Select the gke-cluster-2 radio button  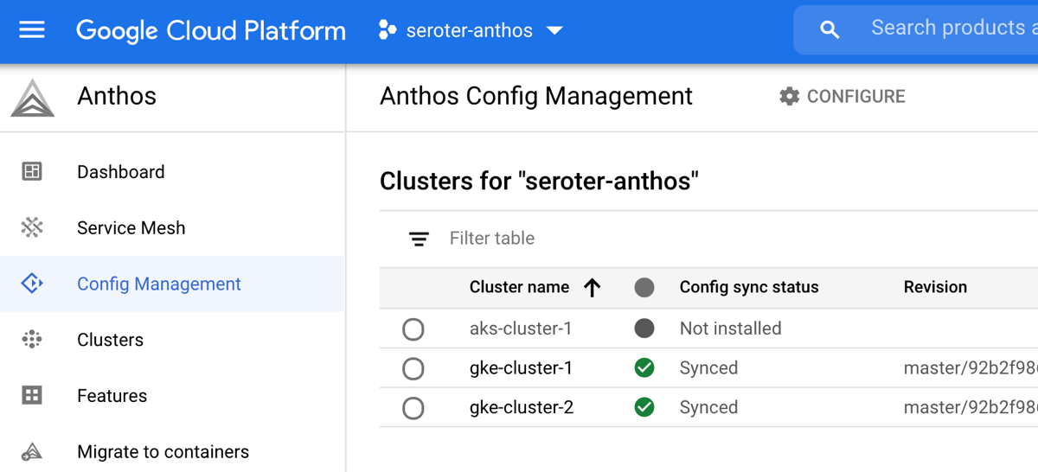click(x=413, y=408)
